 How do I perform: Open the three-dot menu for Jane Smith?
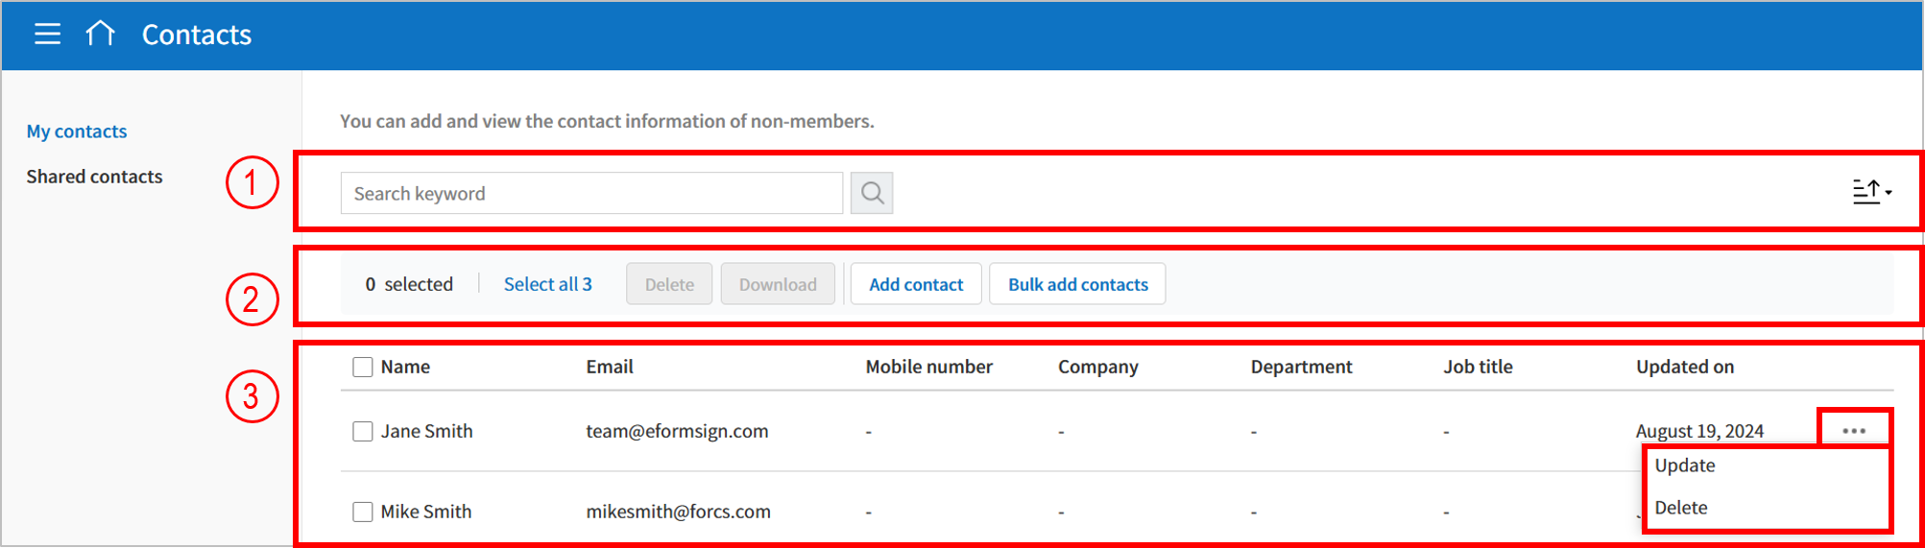[1854, 431]
